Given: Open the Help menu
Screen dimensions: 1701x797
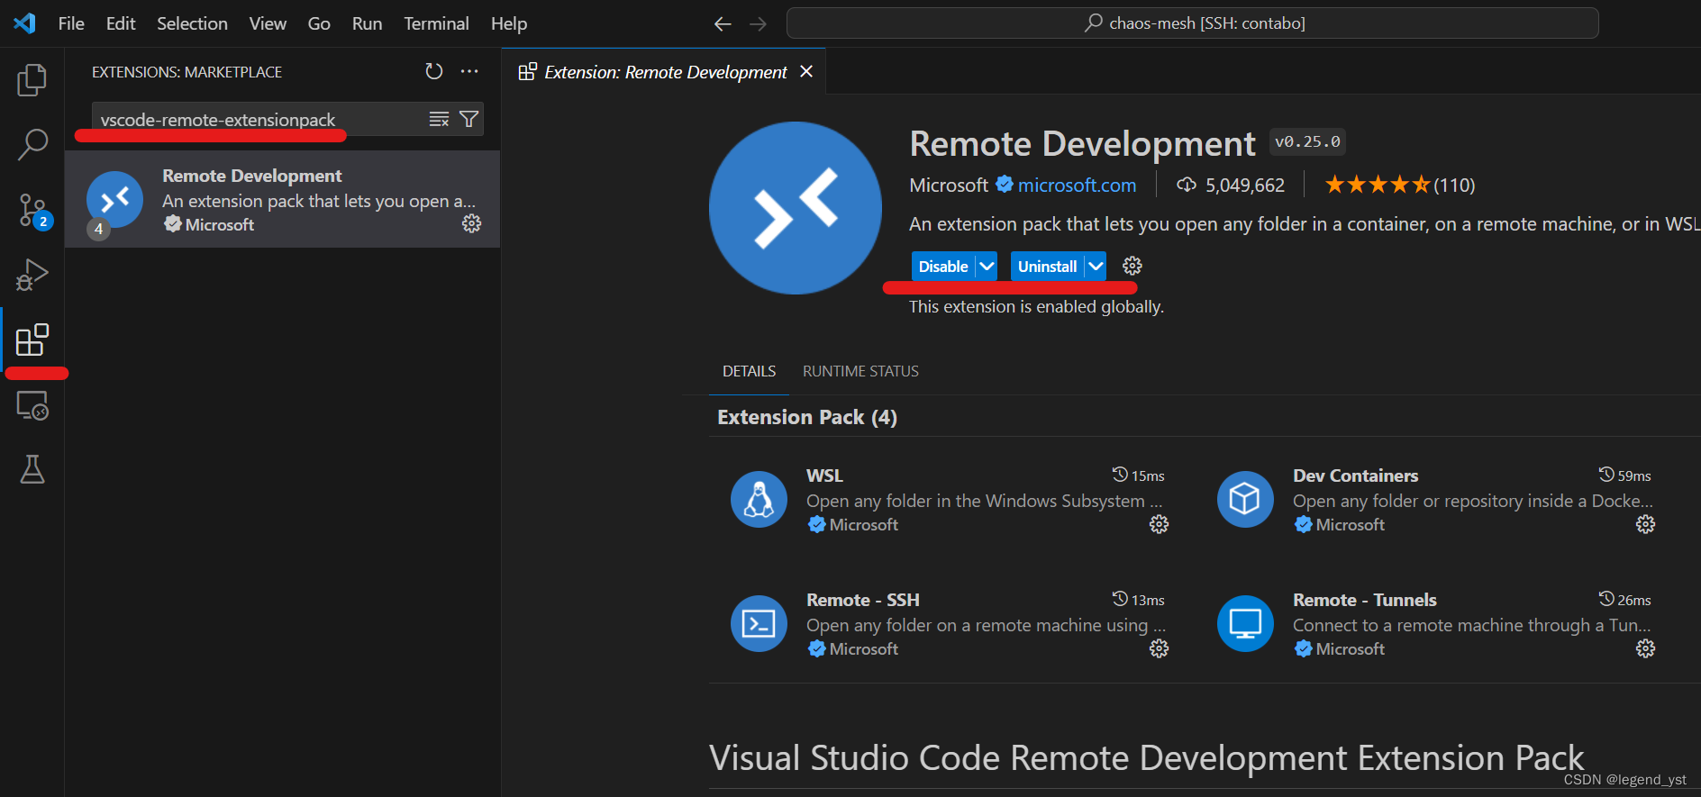Looking at the screenshot, I should tap(509, 23).
